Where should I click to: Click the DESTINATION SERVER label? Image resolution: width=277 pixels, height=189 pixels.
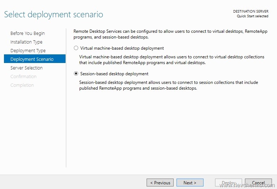coord(251,12)
